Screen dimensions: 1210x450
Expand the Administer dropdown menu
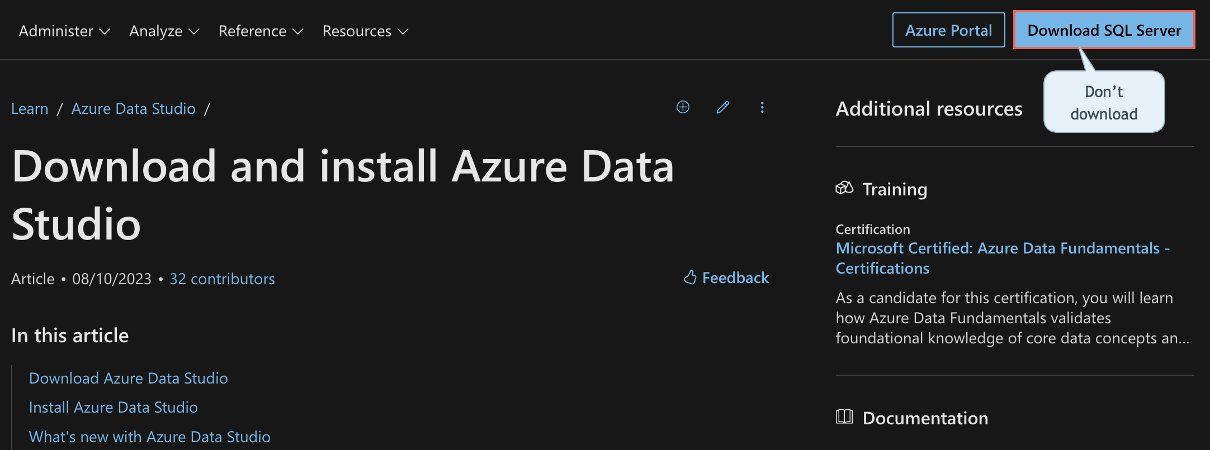[64, 31]
